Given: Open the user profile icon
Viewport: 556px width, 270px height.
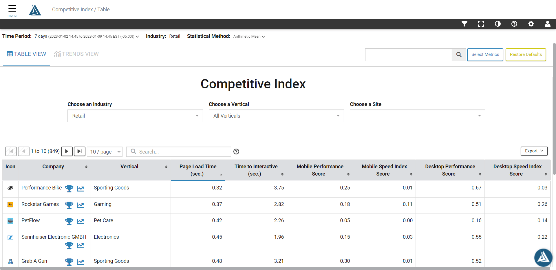Looking at the screenshot, I should tap(548, 24).
